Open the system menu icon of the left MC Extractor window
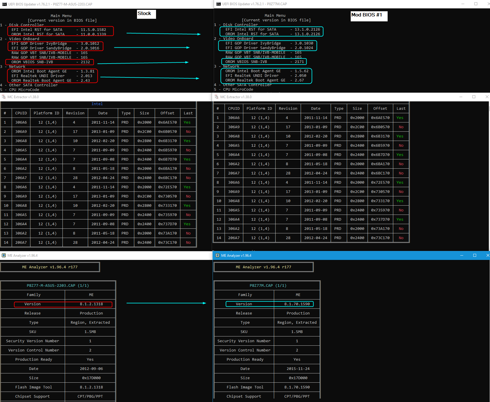This screenshot has height=402, width=490. pyautogui.click(x=4, y=97)
